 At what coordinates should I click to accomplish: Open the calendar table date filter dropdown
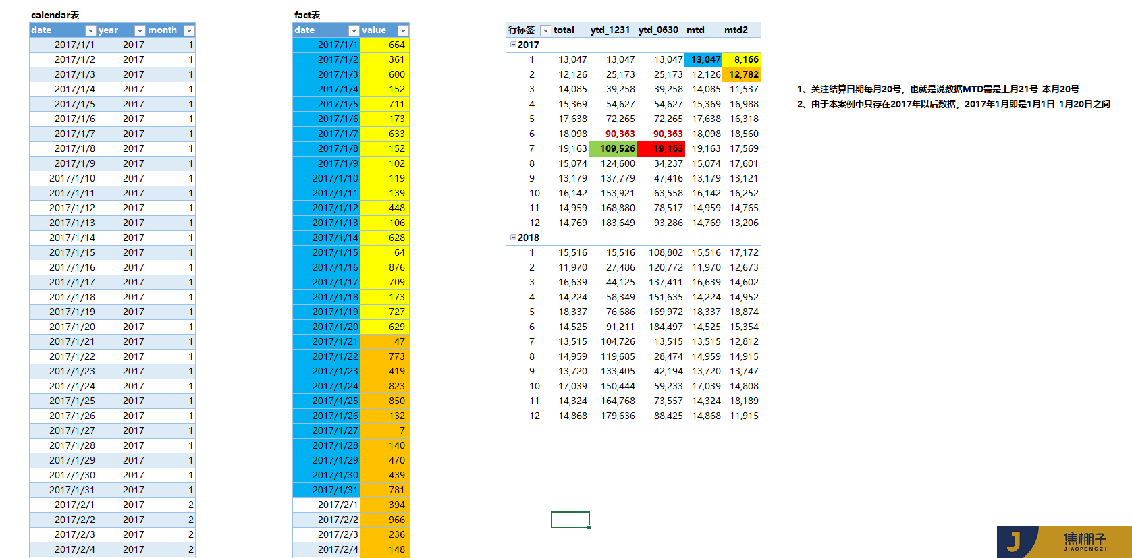[x=90, y=30]
